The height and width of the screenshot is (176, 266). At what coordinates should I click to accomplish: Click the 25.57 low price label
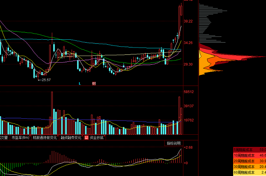coord(46,80)
